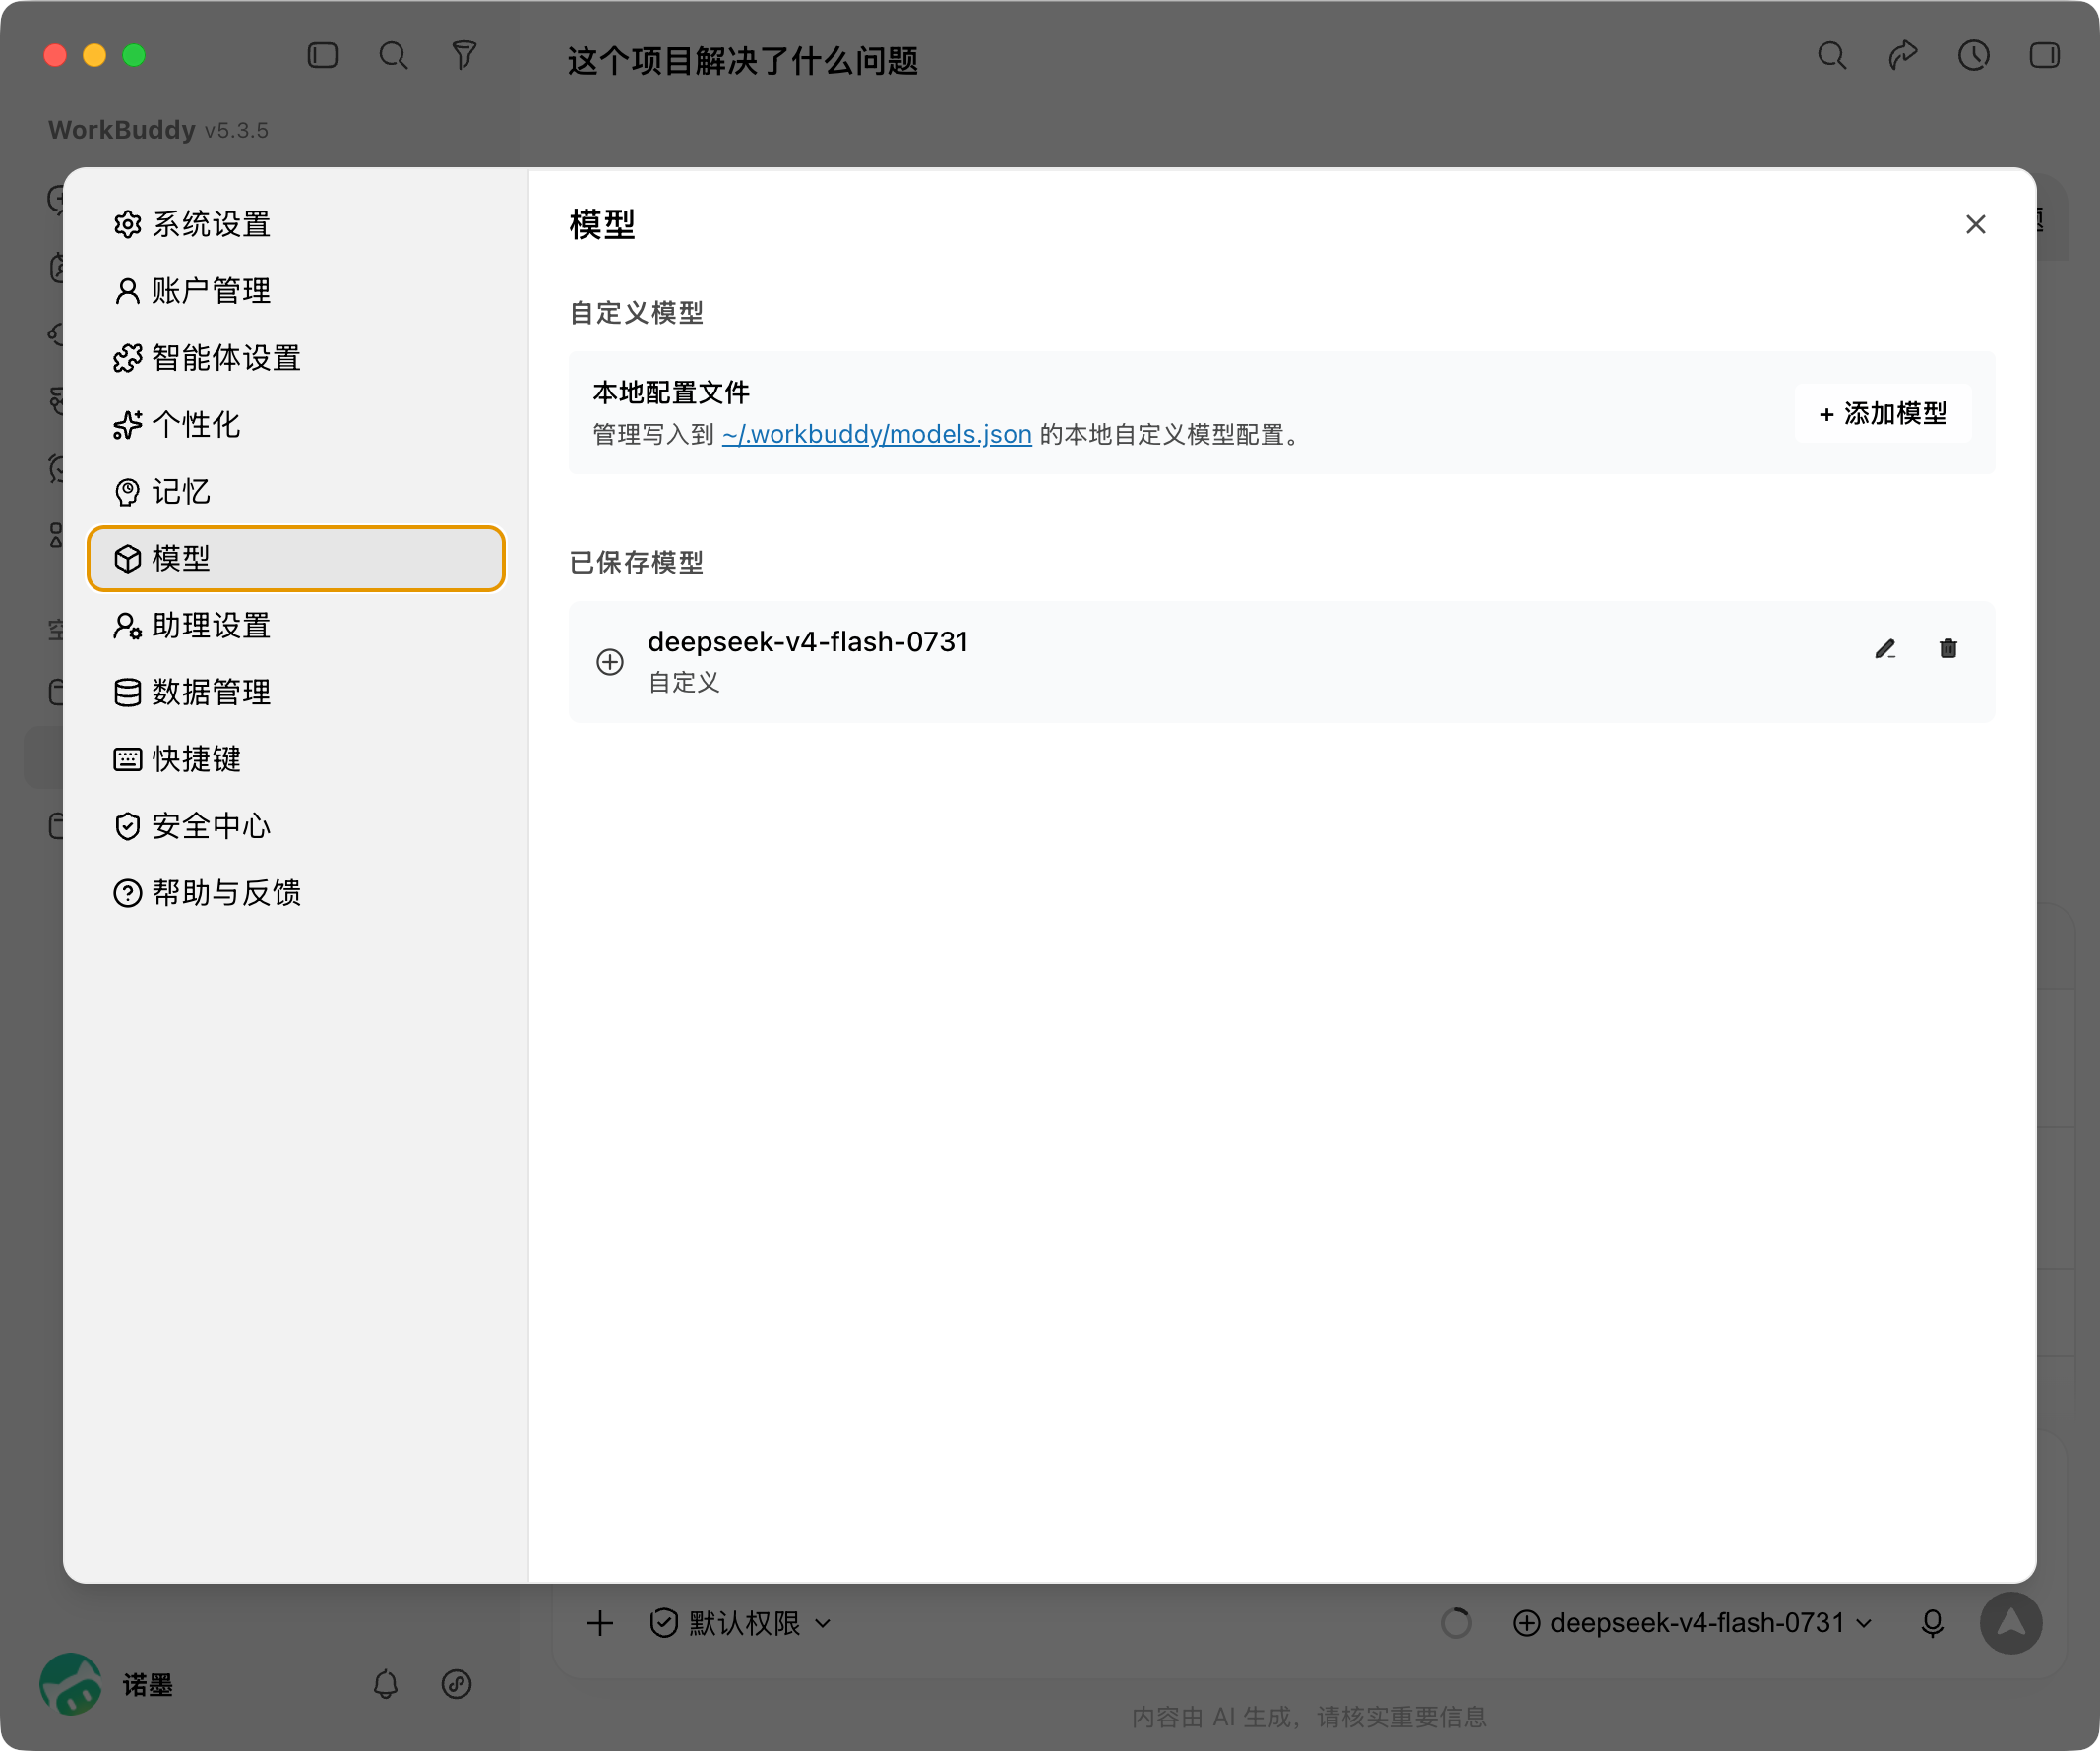The width and height of the screenshot is (2100, 1751).
Task: Close the 模型 settings dialog
Action: [1975, 225]
